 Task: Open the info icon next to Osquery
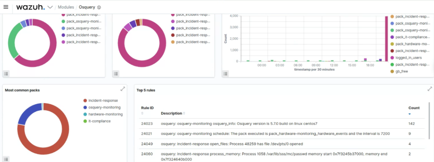(x=99, y=7)
